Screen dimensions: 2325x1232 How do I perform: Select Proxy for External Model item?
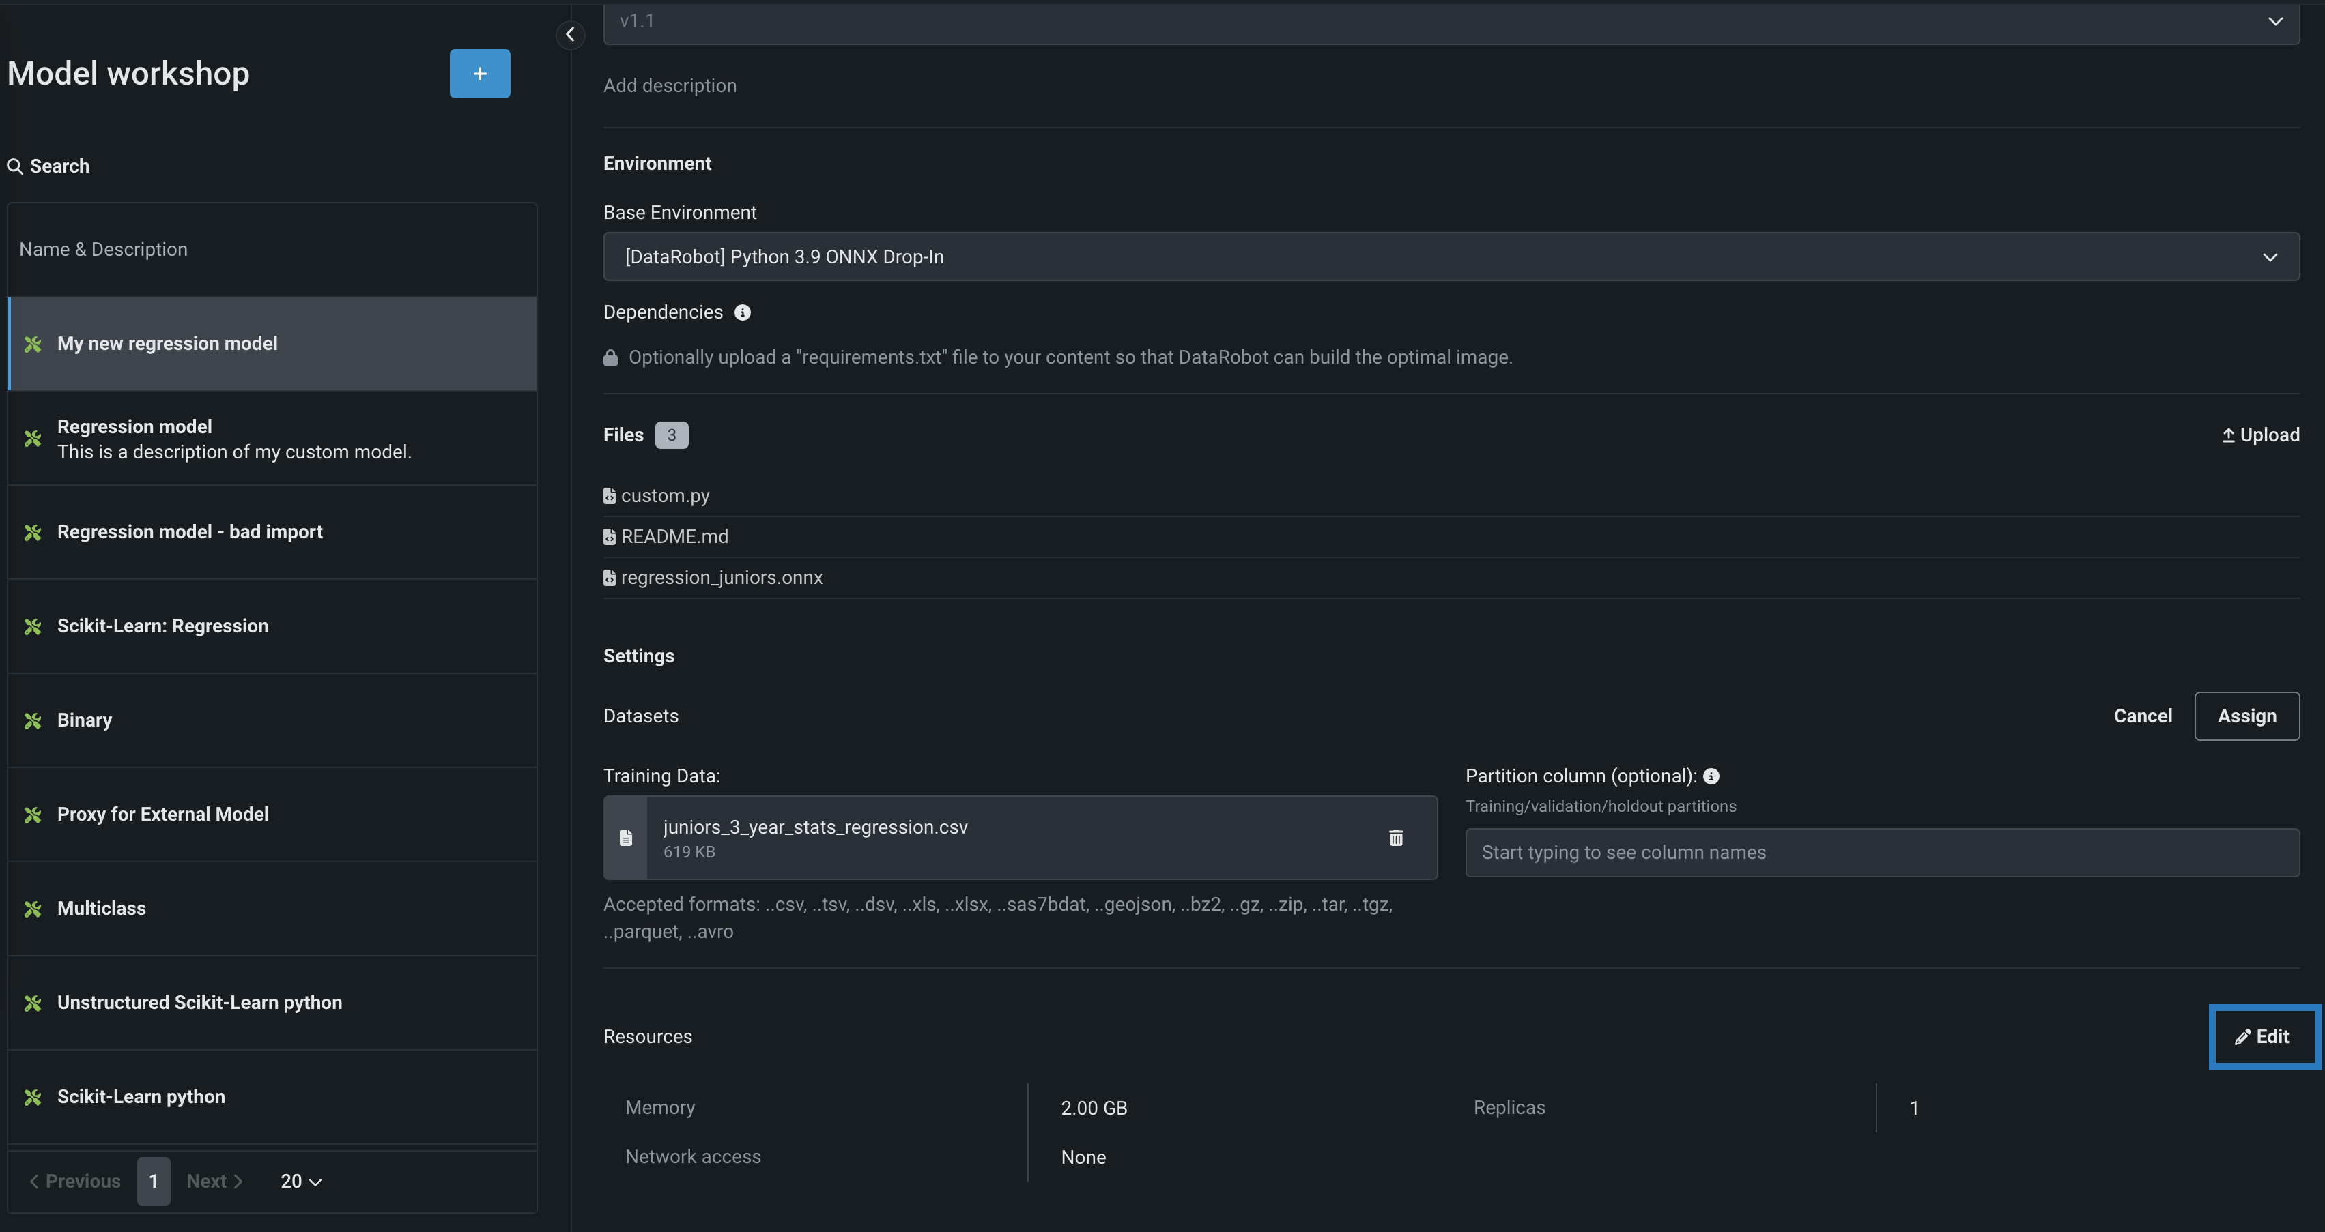[x=162, y=815]
